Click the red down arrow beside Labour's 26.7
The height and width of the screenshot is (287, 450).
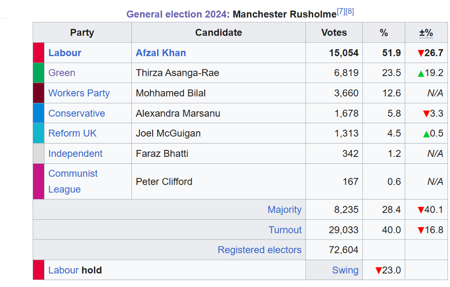click(421, 53)
